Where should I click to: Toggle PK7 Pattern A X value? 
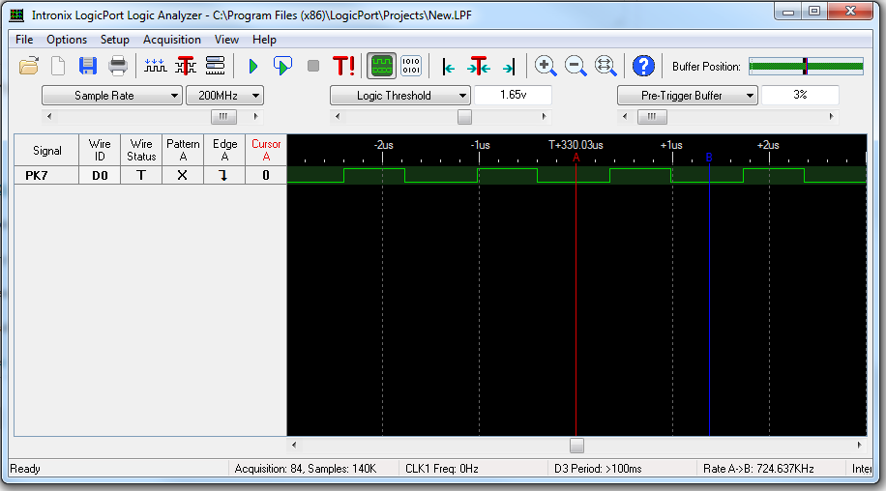pos(183,175)
